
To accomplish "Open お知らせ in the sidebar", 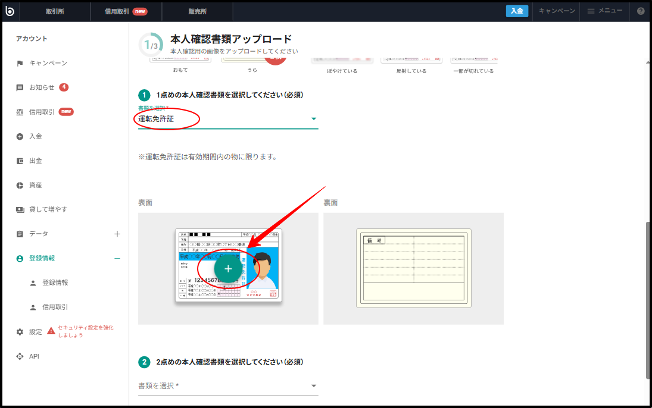I will click(42, 87).
